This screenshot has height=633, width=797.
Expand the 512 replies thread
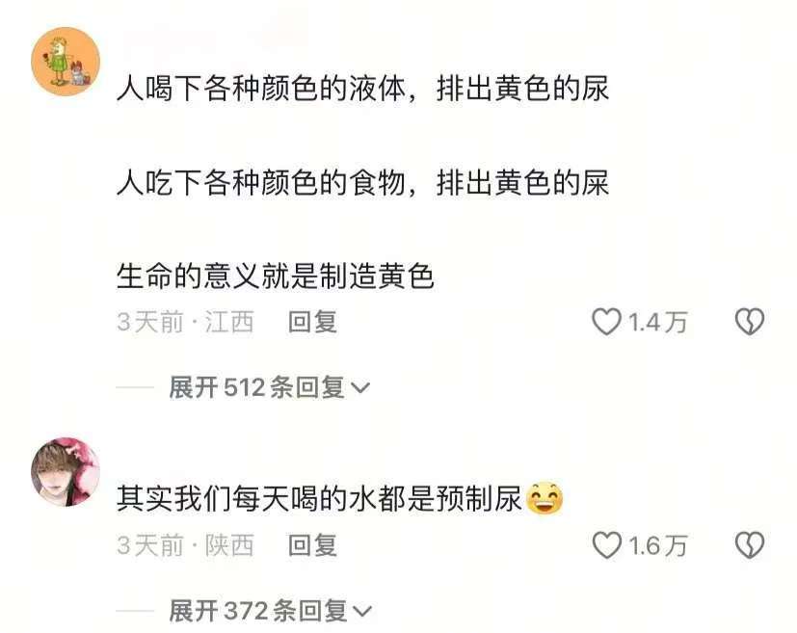[x=270, y=387]
